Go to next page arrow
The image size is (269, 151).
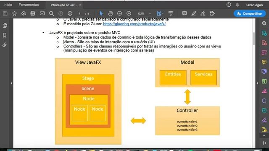click(70, 13)
